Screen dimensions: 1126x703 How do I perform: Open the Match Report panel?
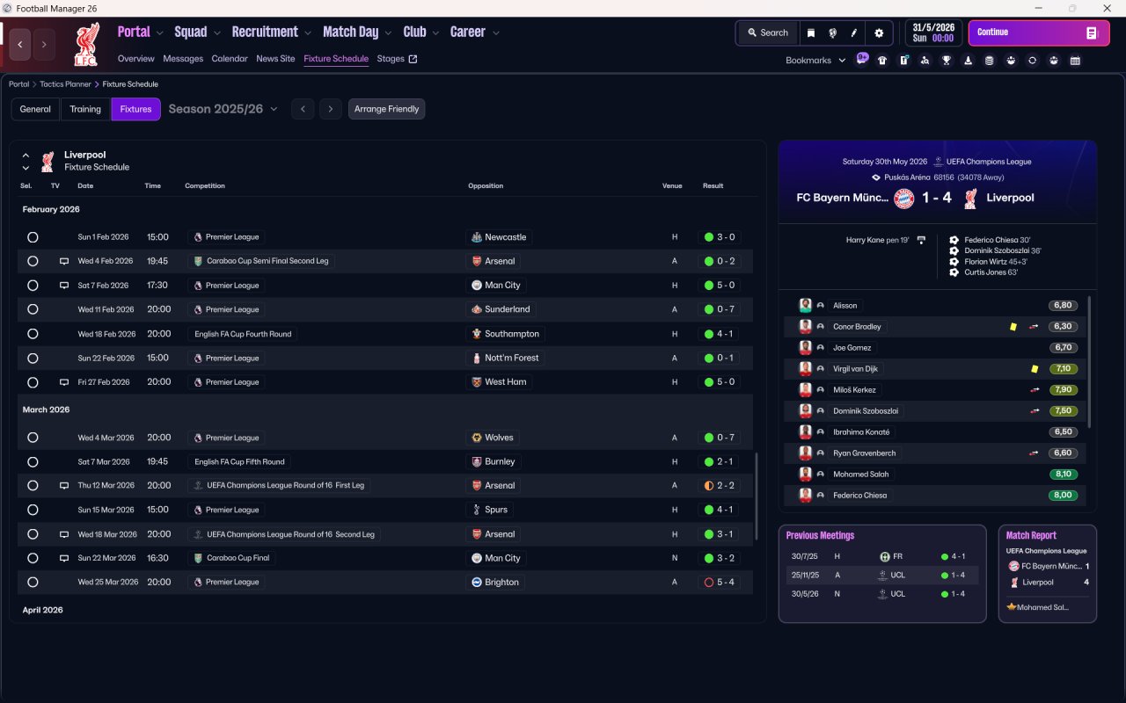[1048, 574]
